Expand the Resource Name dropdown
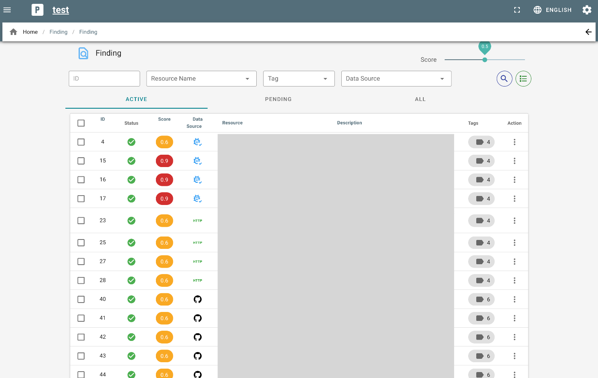598x378 pixels. pyautogui.click(x=202, y=78)
